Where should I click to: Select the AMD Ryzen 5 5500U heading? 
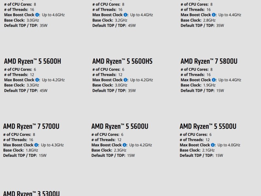tap(208, 126)
